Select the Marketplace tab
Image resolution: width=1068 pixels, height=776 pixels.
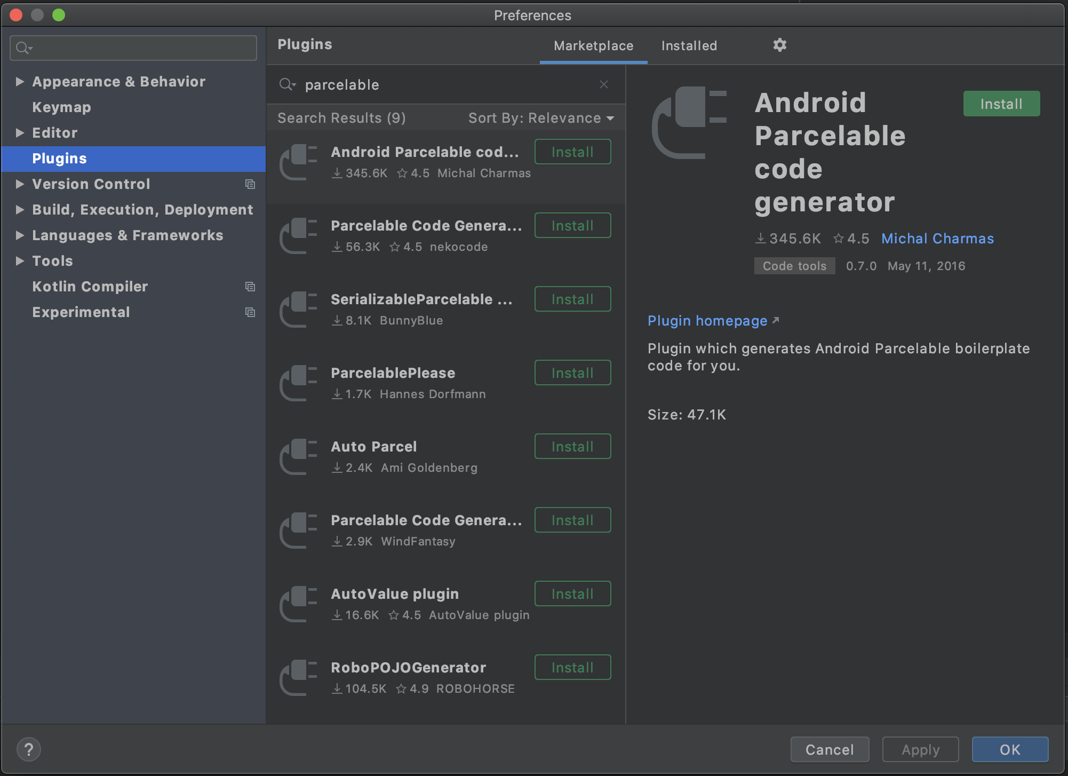(593, 46)
